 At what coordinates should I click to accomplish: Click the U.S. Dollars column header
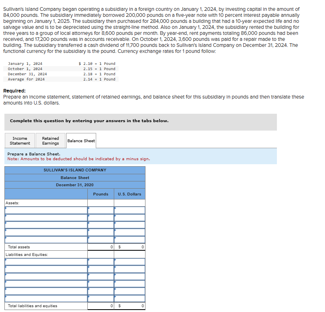tap(129, 194)
